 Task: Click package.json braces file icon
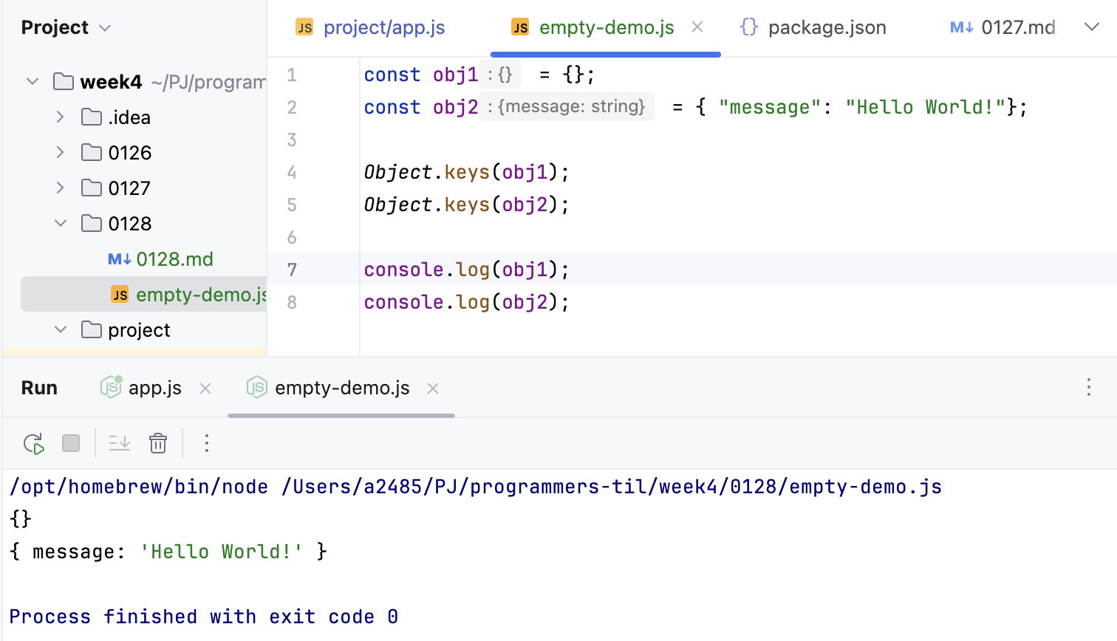[x=749, y=27]
